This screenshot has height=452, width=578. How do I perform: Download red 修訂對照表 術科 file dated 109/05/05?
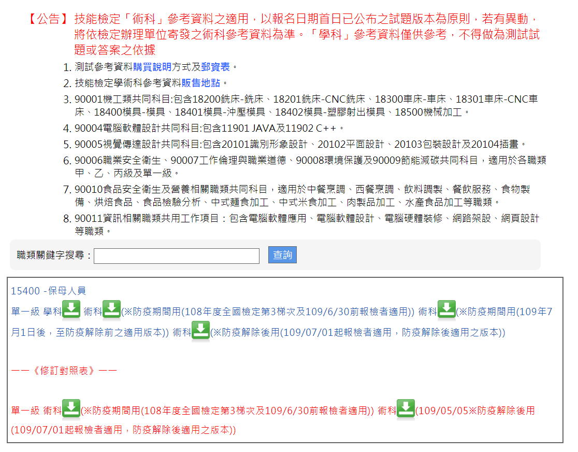click(406, 408)
